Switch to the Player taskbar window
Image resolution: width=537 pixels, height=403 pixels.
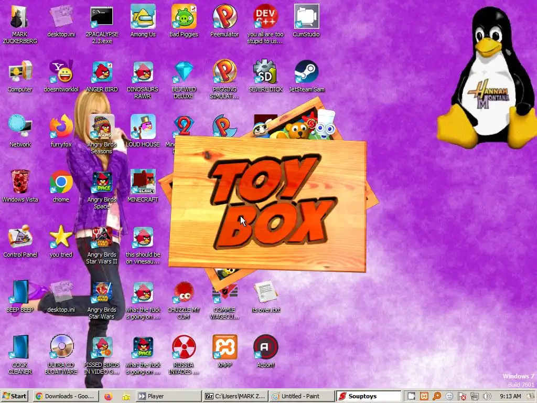tap(169, 396)
